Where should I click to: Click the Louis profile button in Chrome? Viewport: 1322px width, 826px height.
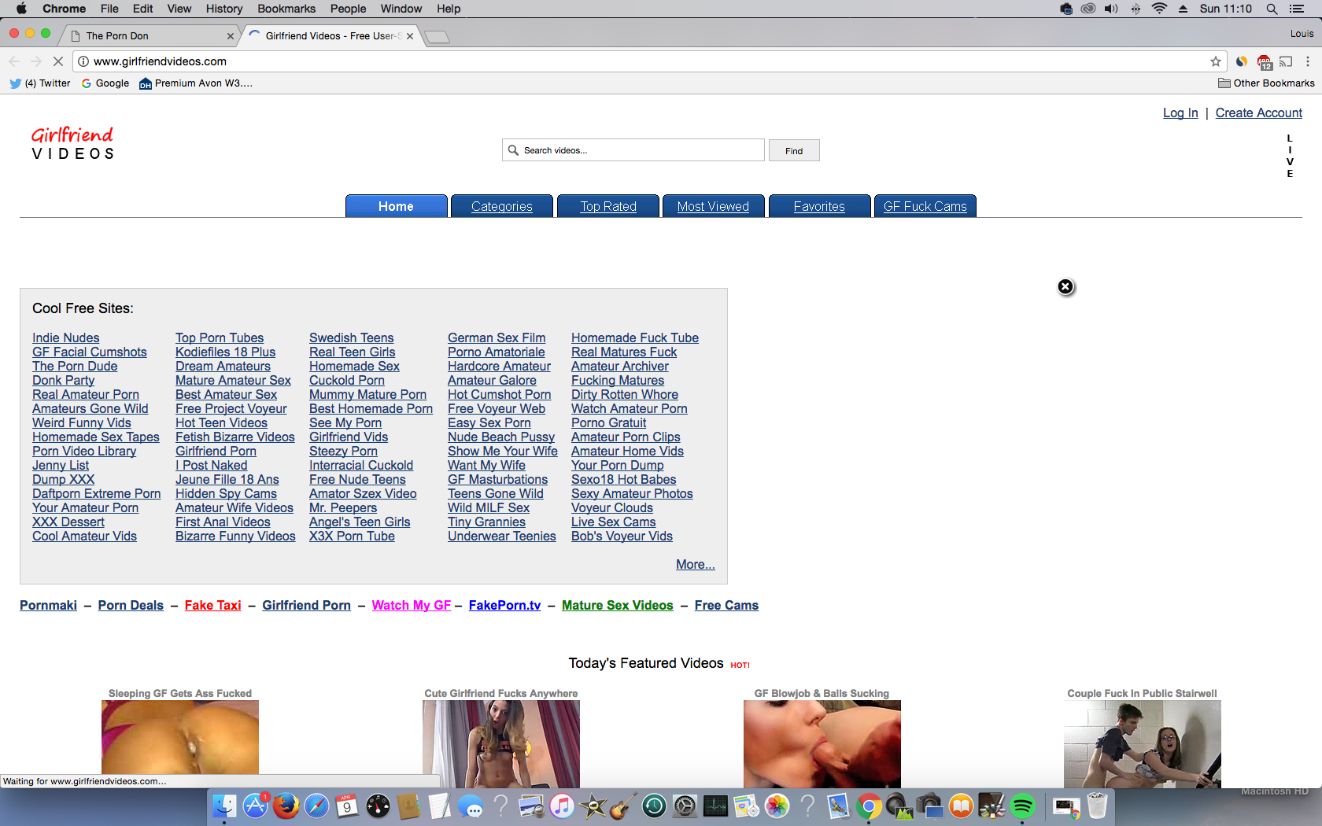1302,34
